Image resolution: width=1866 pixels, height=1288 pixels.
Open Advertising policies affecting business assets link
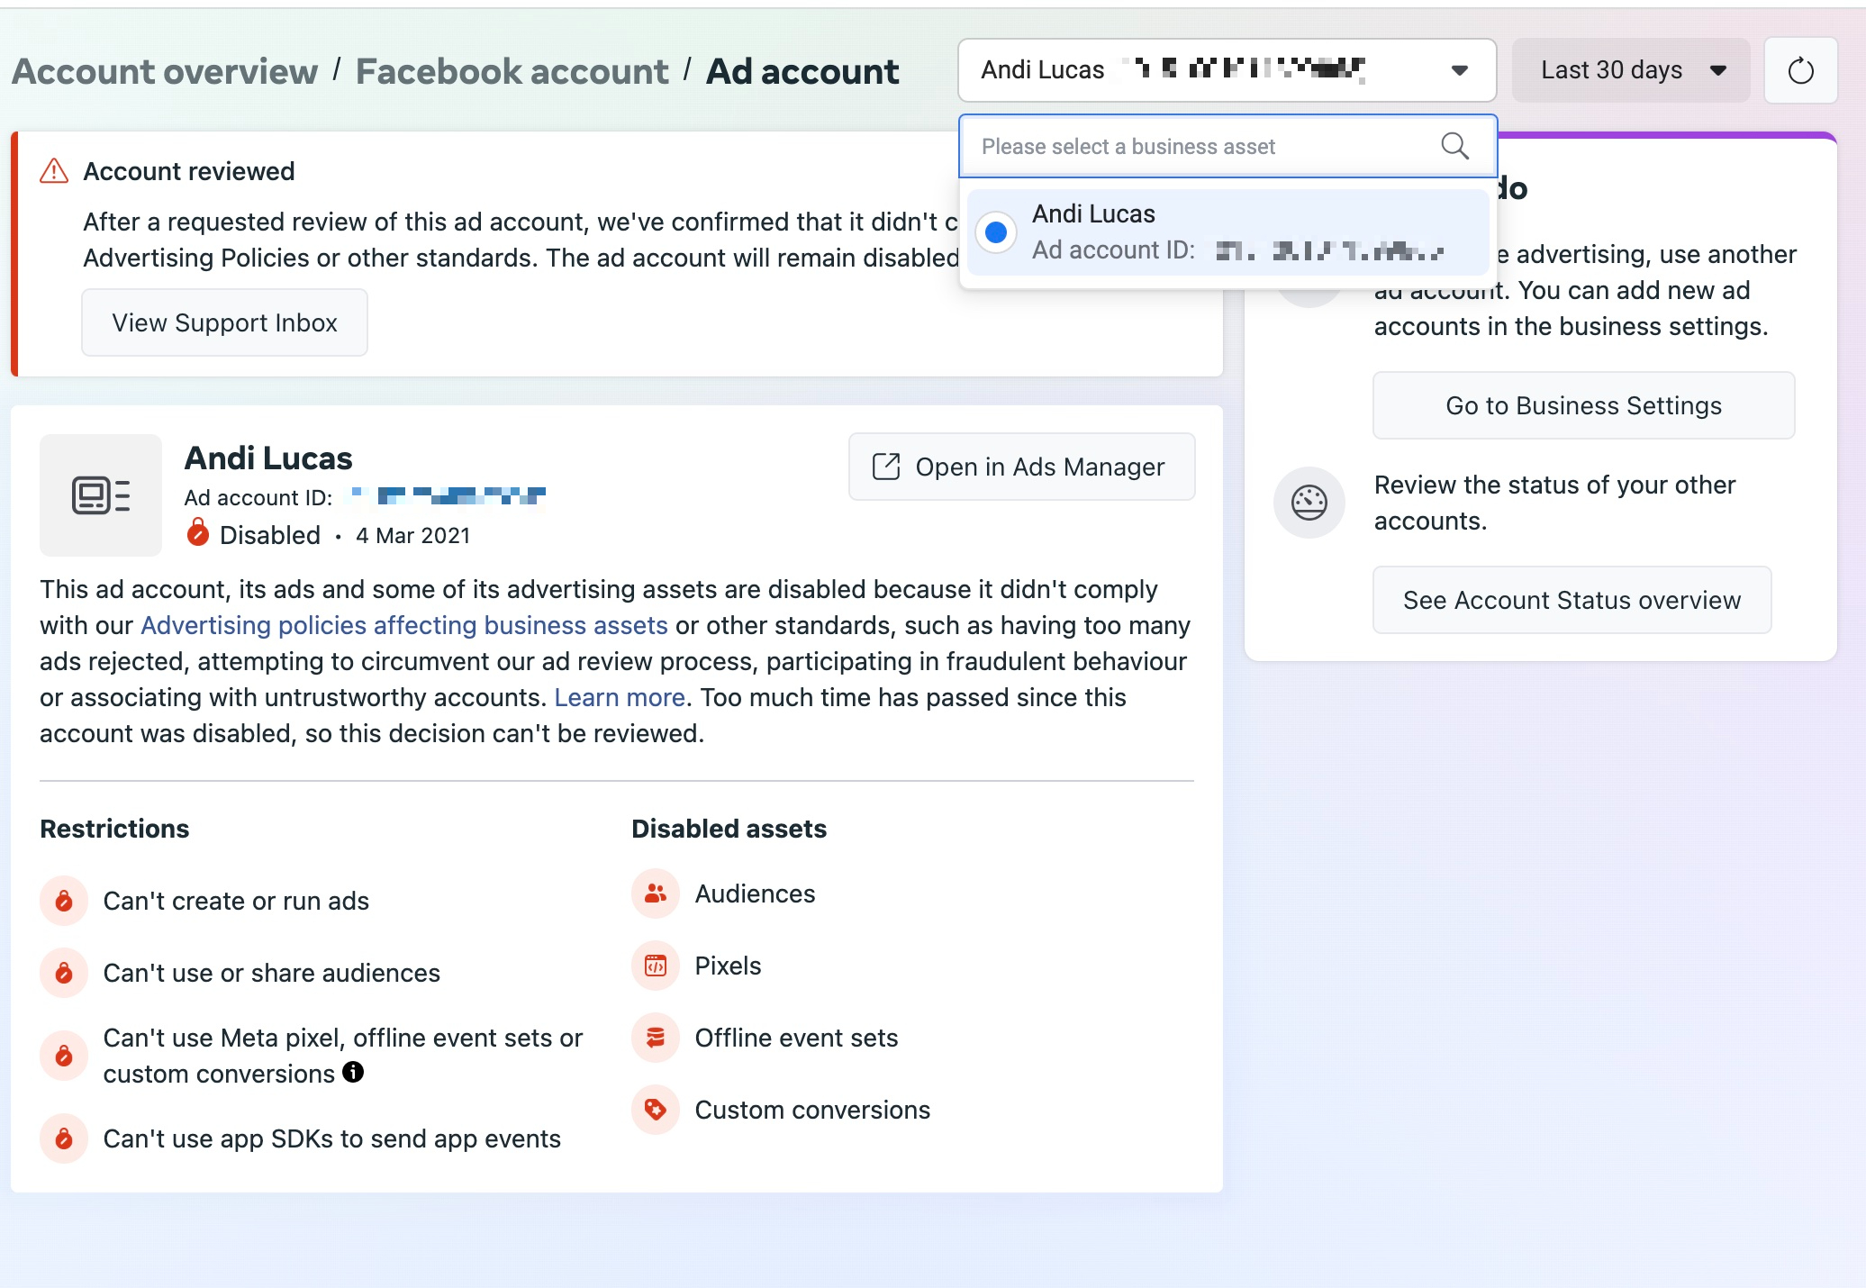click(x=404, y=625)
